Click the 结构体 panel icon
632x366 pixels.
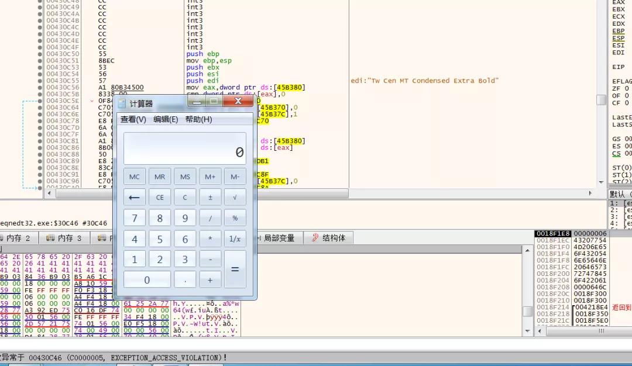[x=315, y=237]
